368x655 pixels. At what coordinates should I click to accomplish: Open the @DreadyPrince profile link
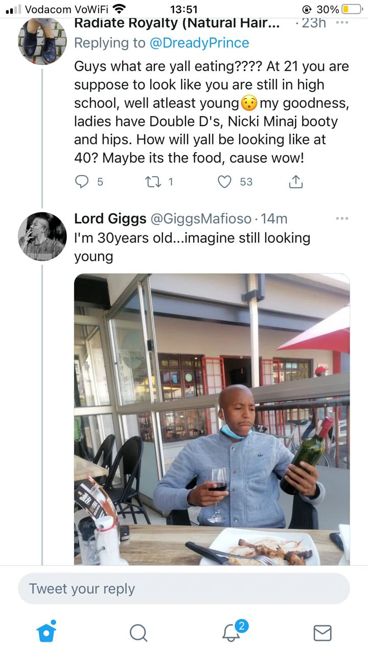point(199,43)
